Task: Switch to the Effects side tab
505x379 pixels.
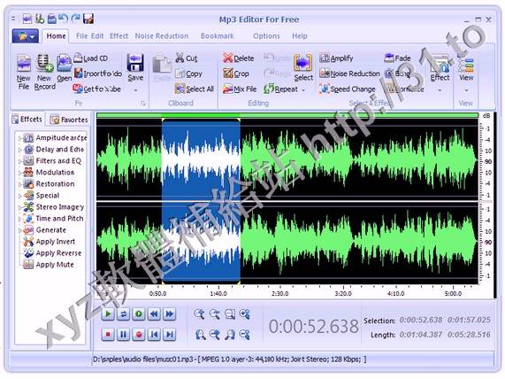Action: pyautogui.click(x=27, y=119)
